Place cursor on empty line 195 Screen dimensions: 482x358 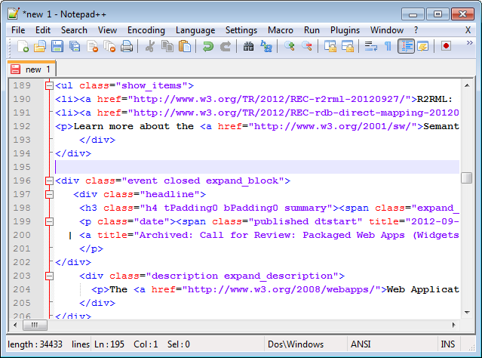tap(257, 167)
